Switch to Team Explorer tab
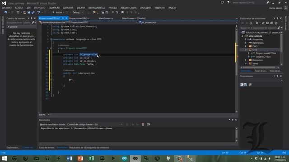This screenshot has width=289, height=162. point(261,71)
